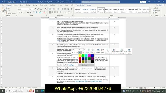Image resolution: width=166 pixels, height=93 pixels.
Task: Decrease font size in the ribbon
Action: [38, 9]
